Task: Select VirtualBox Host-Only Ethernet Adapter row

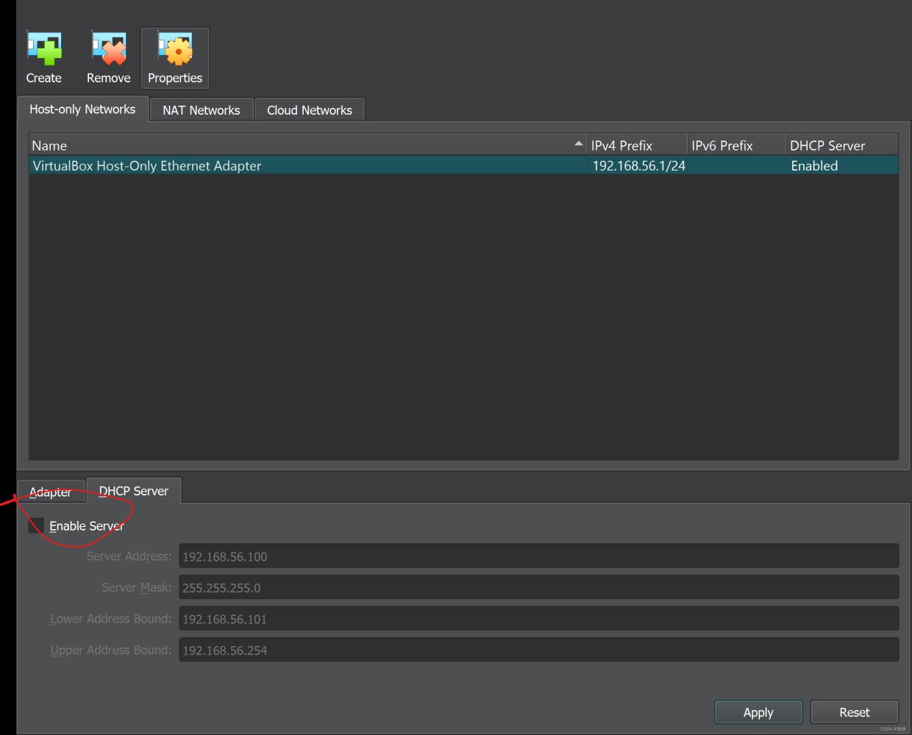Action: pos(294,166)
